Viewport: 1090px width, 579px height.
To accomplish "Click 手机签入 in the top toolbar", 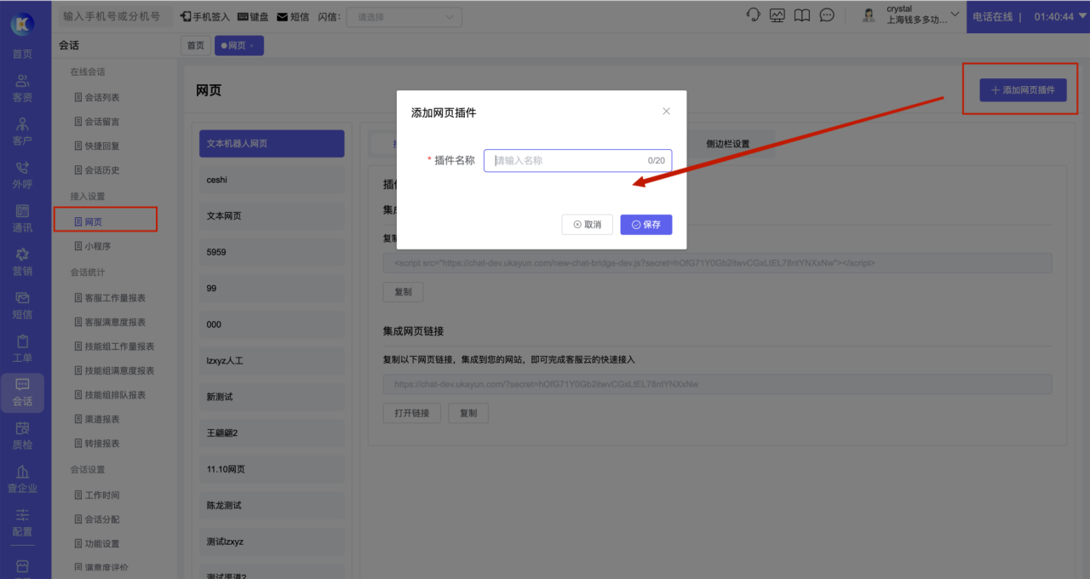I will point(206,16).
